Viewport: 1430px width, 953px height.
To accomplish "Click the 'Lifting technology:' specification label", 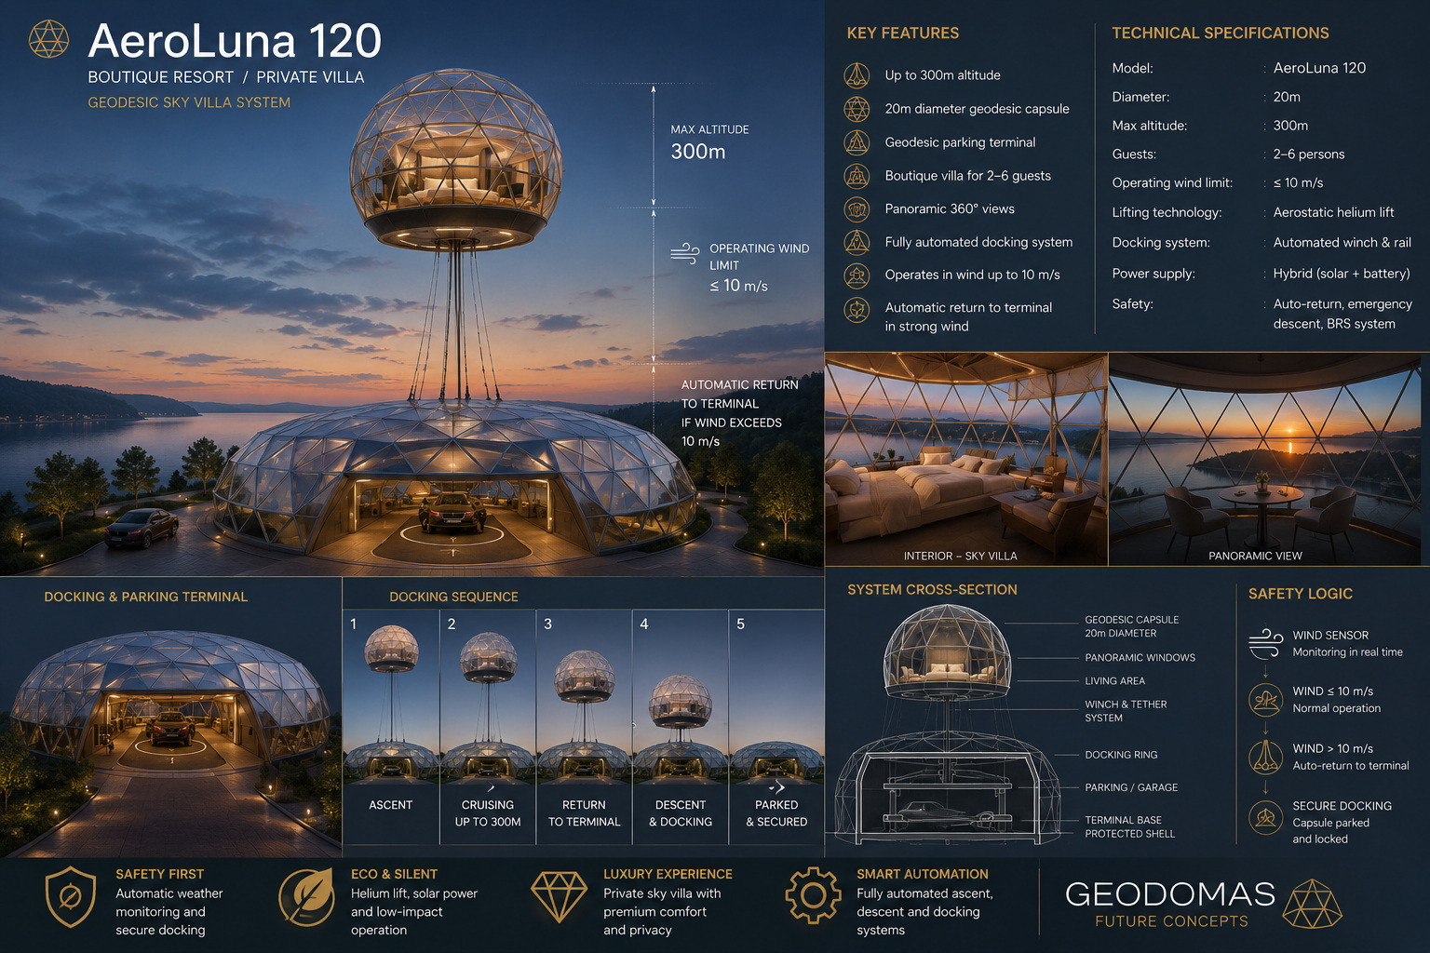I will pyautogui.click(x=1167, y=212).
